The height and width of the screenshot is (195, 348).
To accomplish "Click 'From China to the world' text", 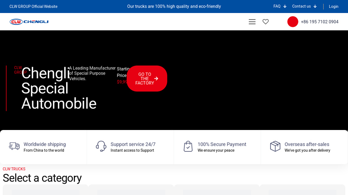I will pyautogui.click(x=44, y=150).
